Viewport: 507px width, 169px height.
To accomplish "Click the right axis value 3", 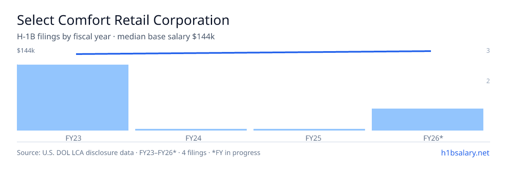I will click(488, 51).
